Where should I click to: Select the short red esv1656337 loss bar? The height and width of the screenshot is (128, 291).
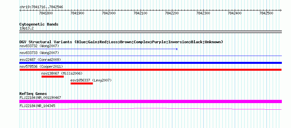click(x=82, y=83)
